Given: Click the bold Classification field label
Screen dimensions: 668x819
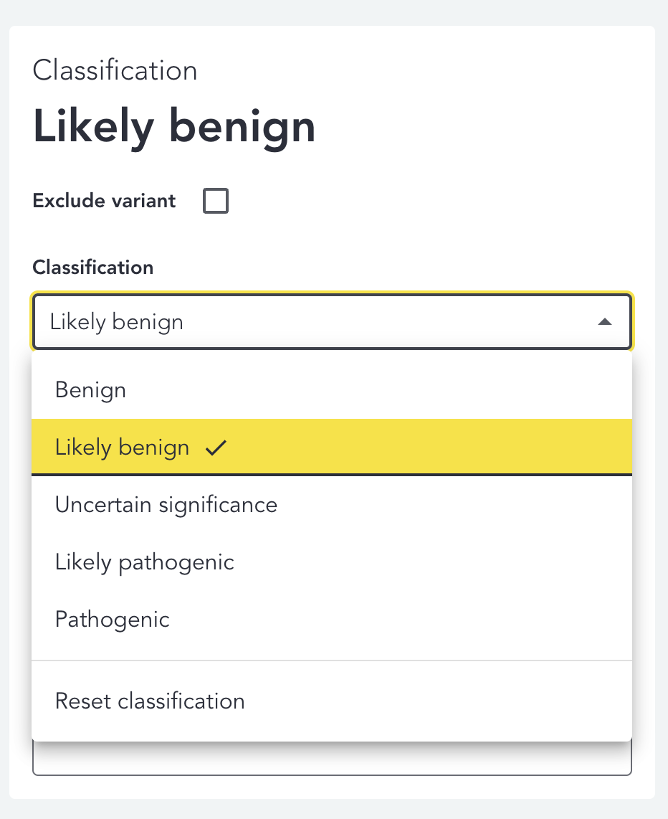Looking at the screenshot, I should pyautogui.click(x=93, y=268).
